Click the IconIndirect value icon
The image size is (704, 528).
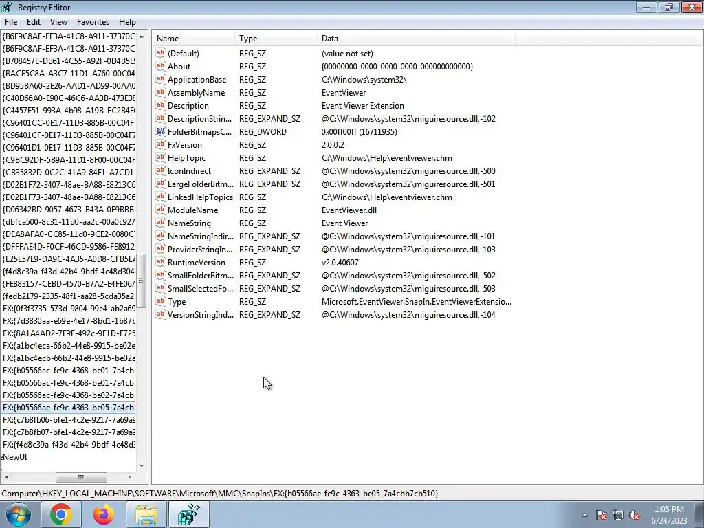tap(161, 170)
